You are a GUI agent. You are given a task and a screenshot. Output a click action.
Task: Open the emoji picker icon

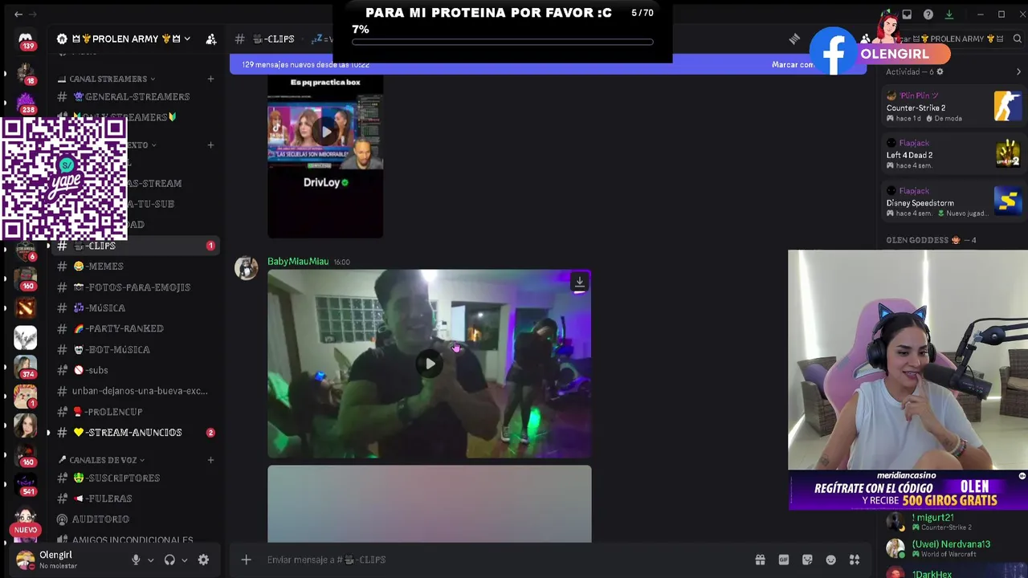831,560
